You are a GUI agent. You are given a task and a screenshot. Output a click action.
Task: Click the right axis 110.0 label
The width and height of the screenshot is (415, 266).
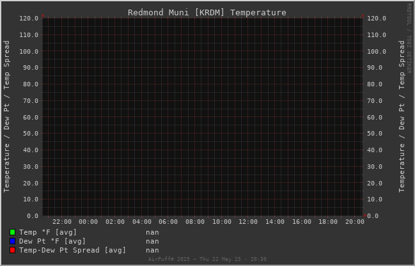tap(377, 35)
